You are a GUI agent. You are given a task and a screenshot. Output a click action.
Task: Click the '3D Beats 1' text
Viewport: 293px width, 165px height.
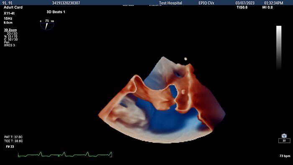point(56,12)
